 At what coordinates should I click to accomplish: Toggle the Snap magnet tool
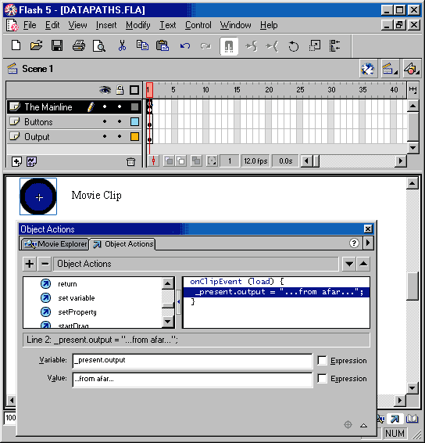pyautogui.click(x=229, y=46)
